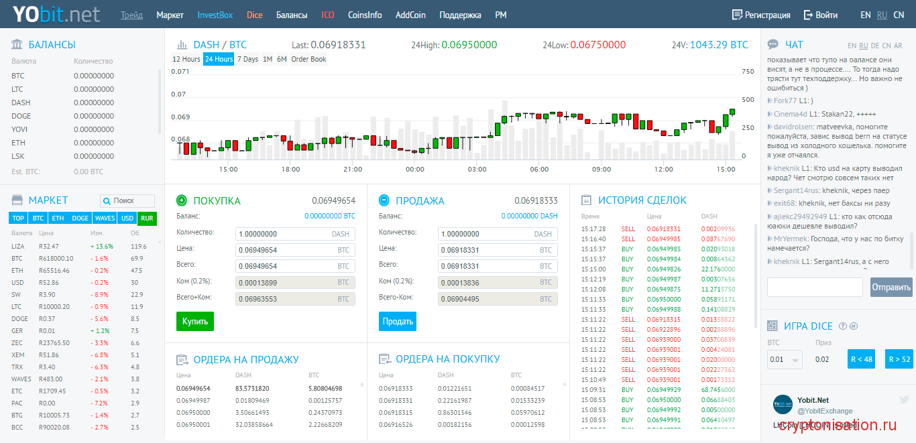Toggle chart view to Order Book
The height and width of the screenshot is (443, 916).
point(308,59)
